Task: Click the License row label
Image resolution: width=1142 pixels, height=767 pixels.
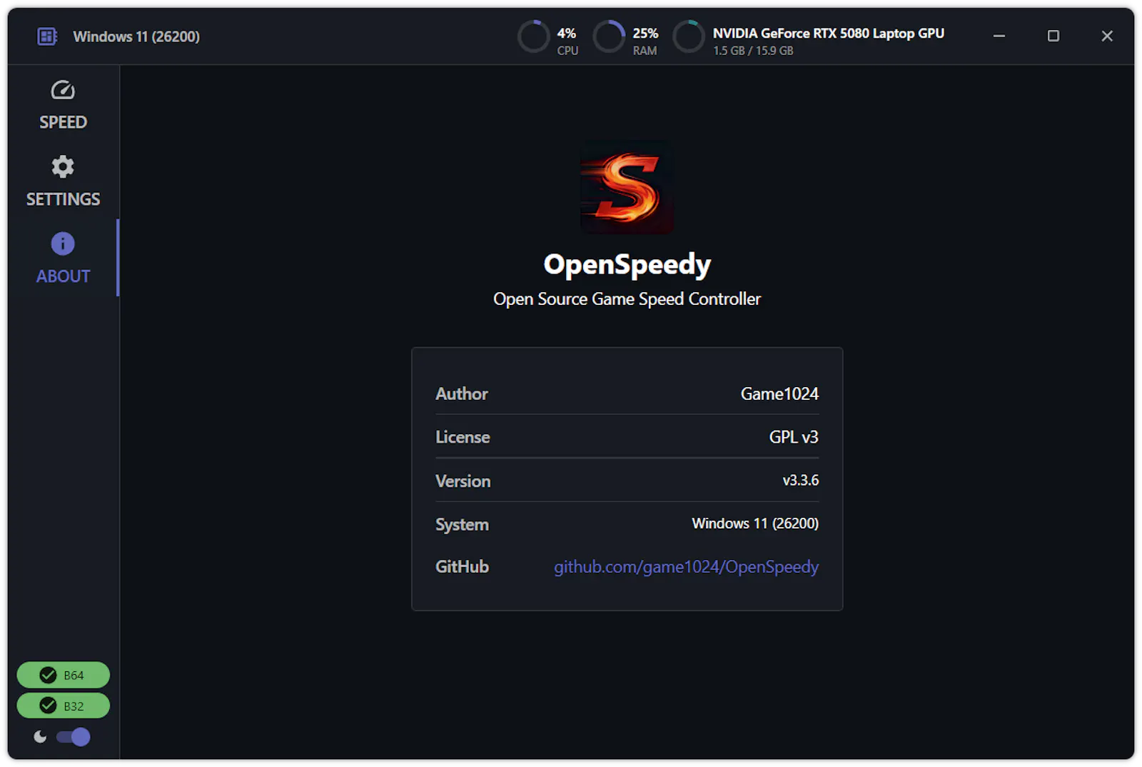Action: (x=463, y=437)
